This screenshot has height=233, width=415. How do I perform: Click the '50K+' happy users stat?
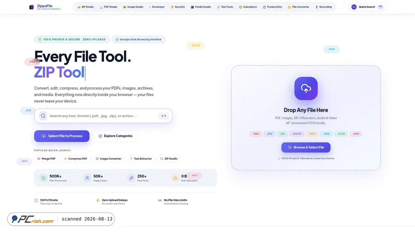[x=98, y=176]
